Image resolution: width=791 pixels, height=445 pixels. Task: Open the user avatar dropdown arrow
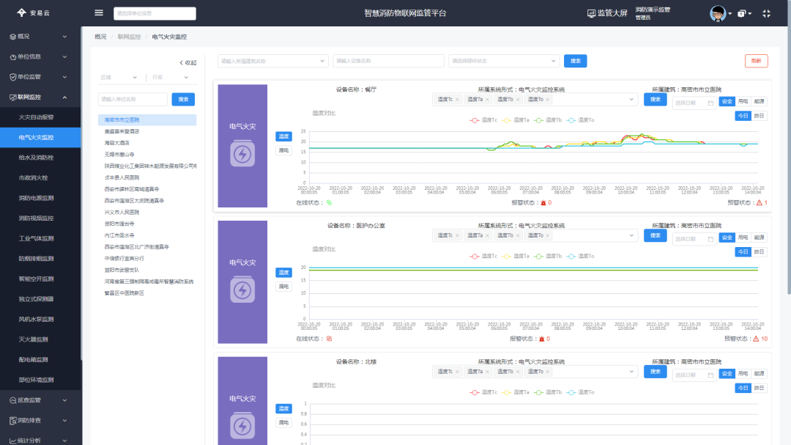pyautogui.click(x=730, y=14)
